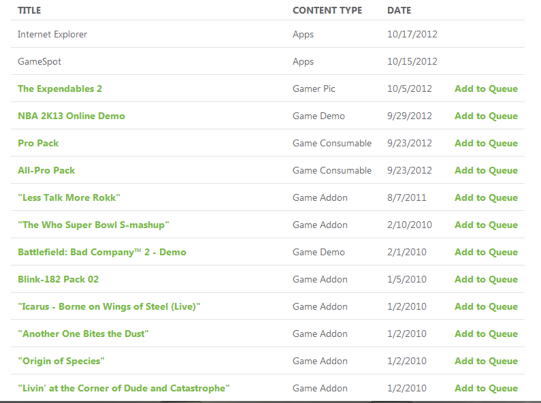Click the 1/5/2010 date cell
The width and height of the screenshot is (541, 403).
click(x=407, y=280)
